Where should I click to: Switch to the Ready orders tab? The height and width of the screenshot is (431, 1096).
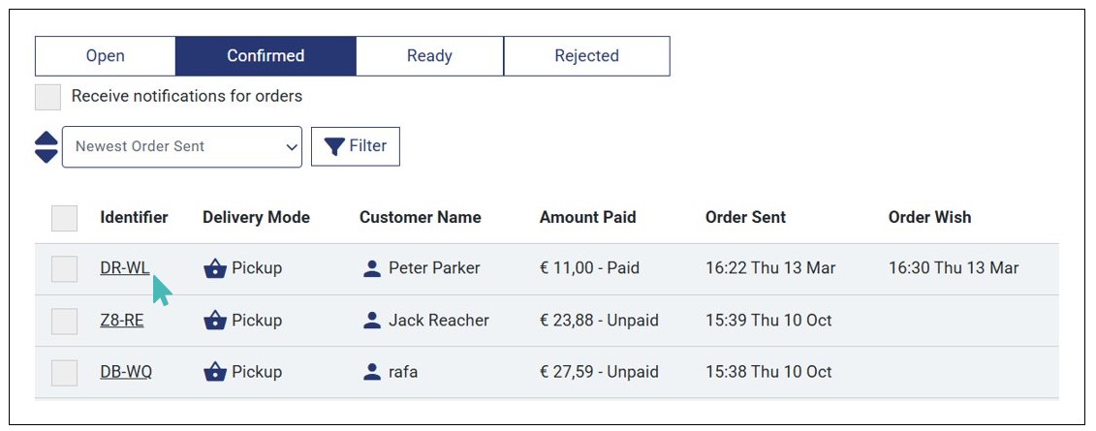[429, 56]
